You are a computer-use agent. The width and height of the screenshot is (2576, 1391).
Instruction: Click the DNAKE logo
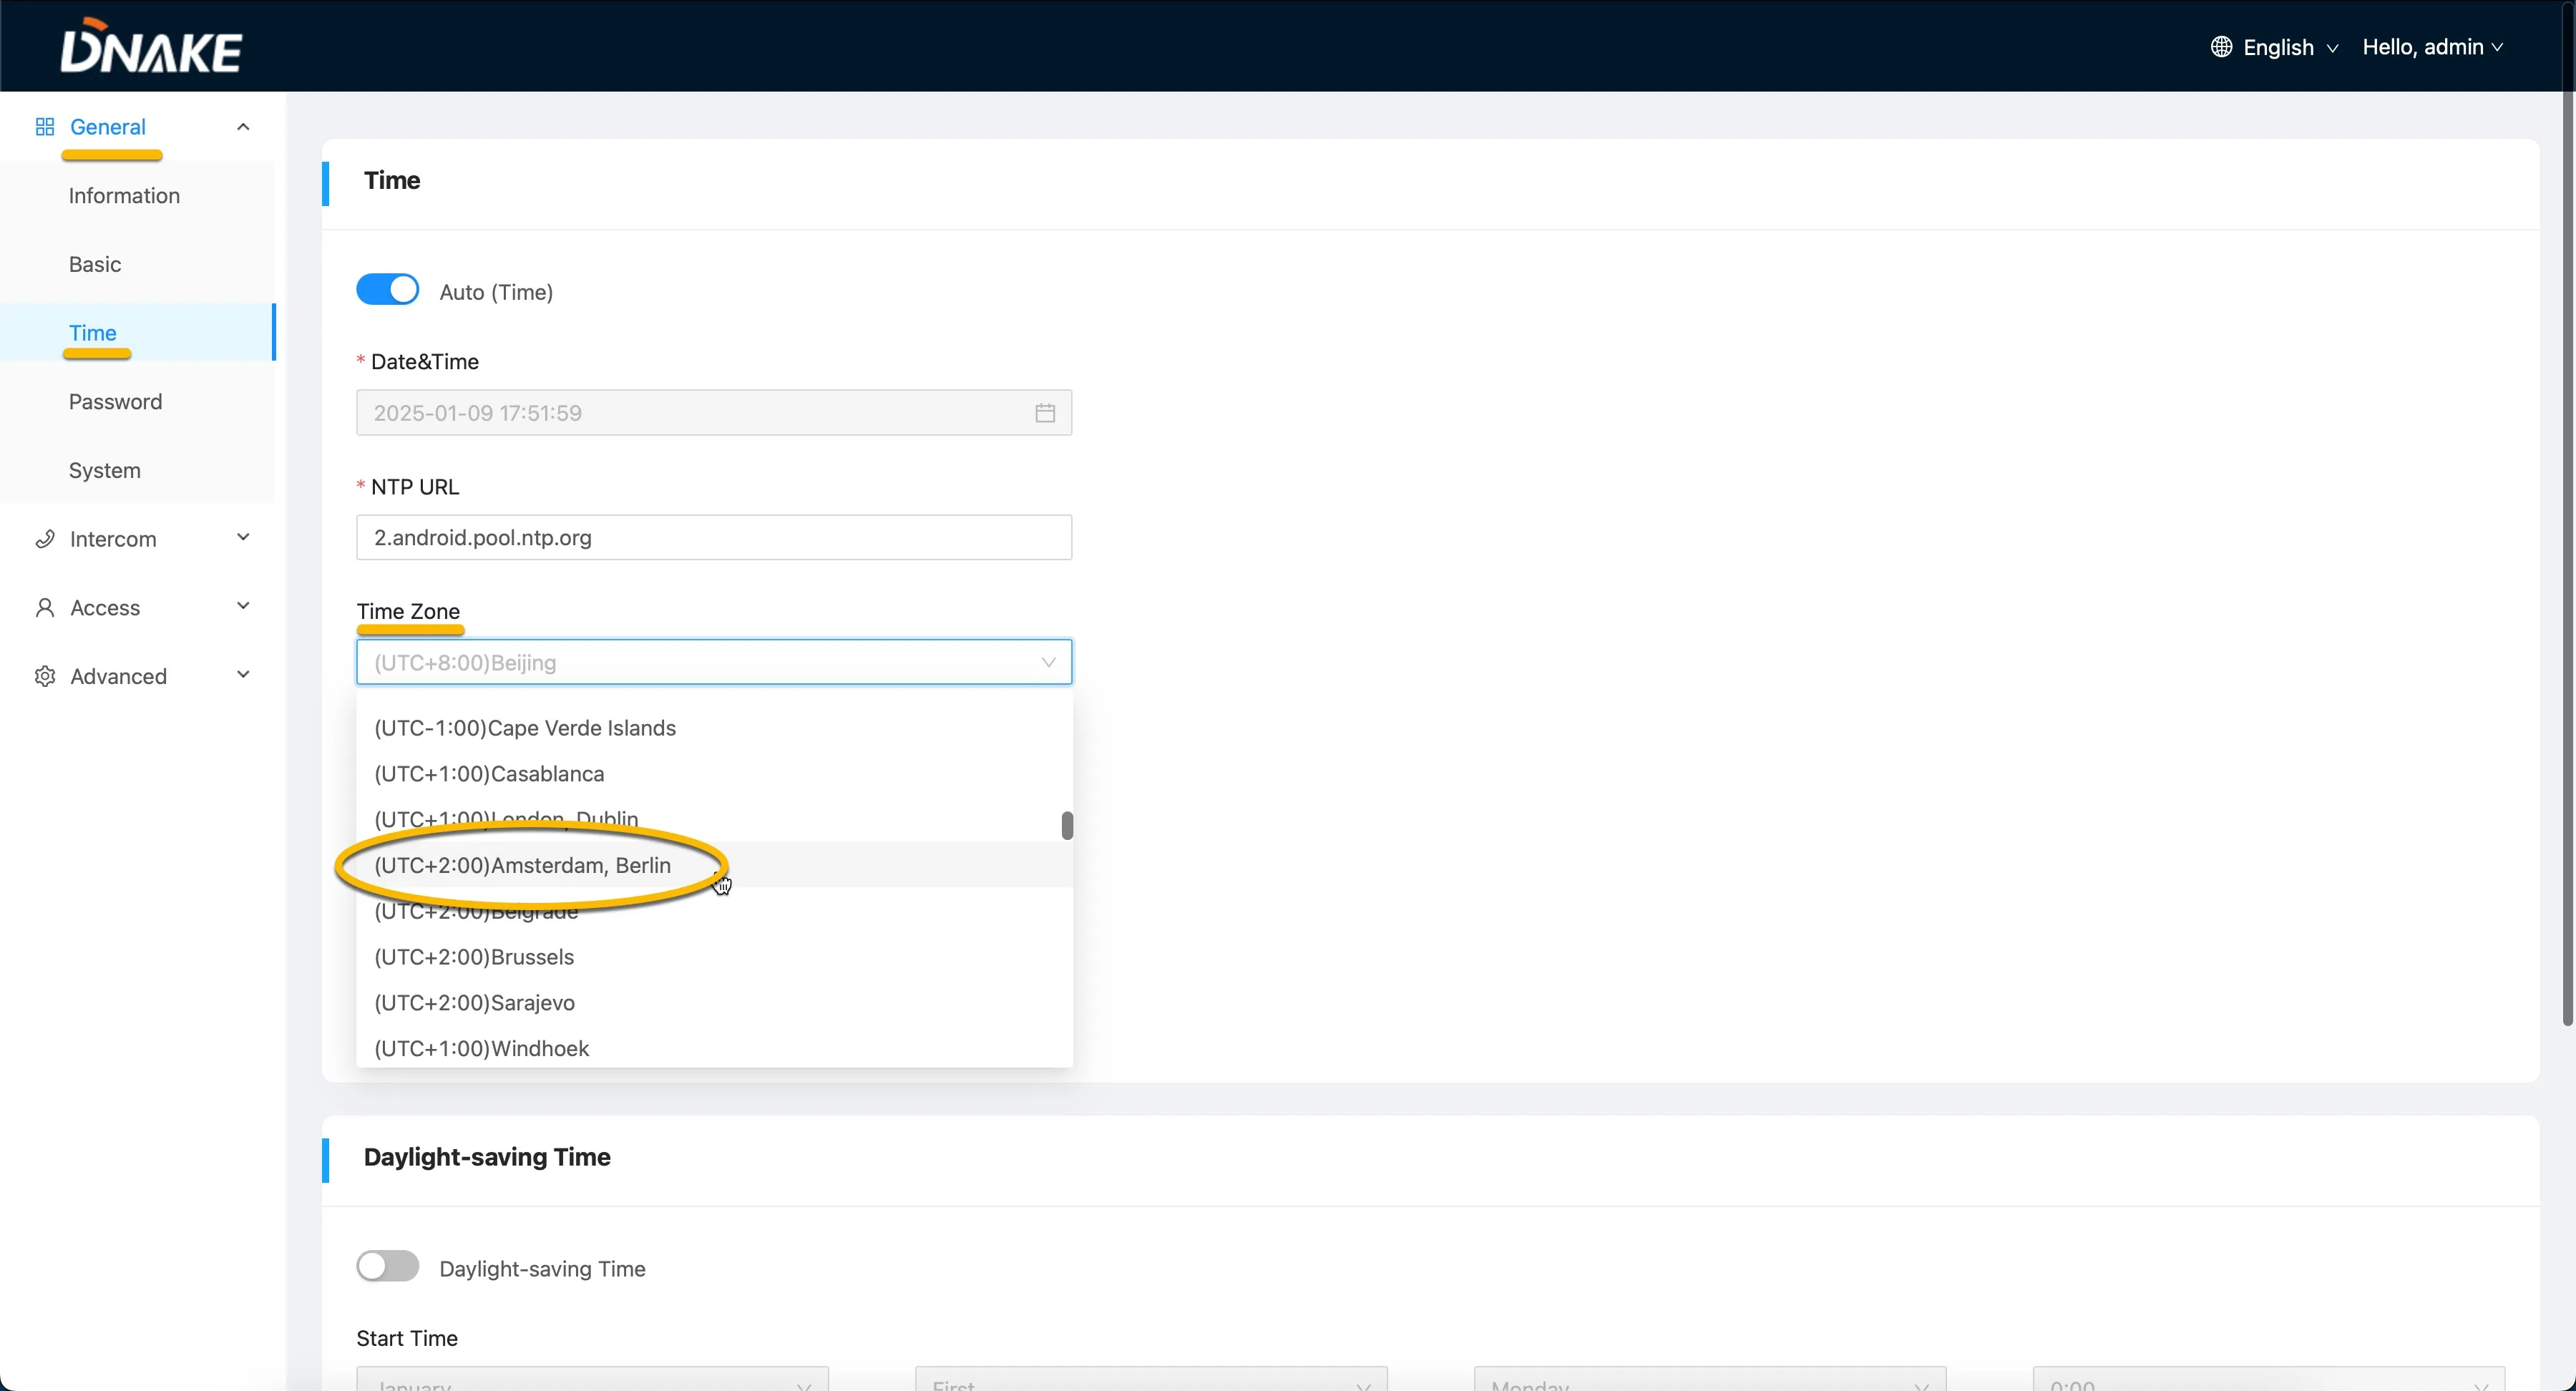pos(151,46)
